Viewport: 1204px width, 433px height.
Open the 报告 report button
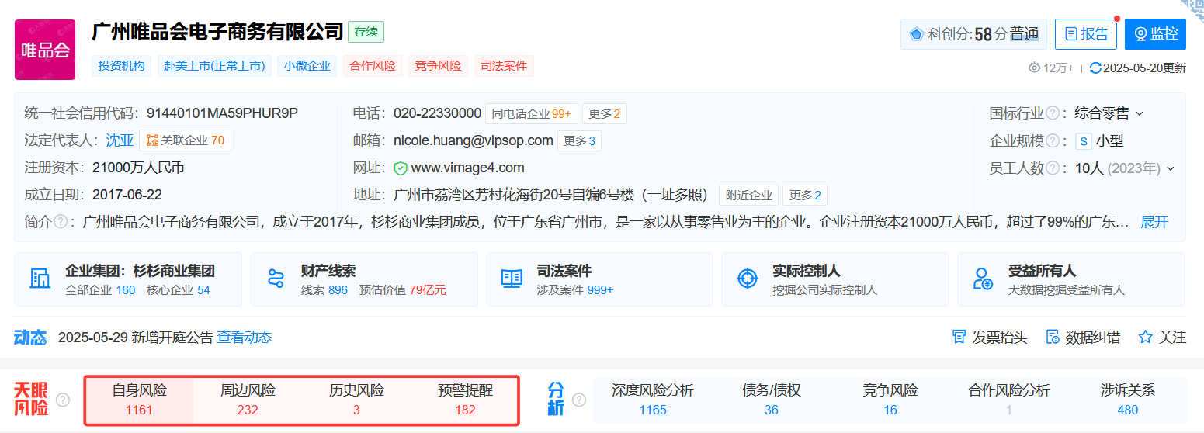coord(1085,34)
